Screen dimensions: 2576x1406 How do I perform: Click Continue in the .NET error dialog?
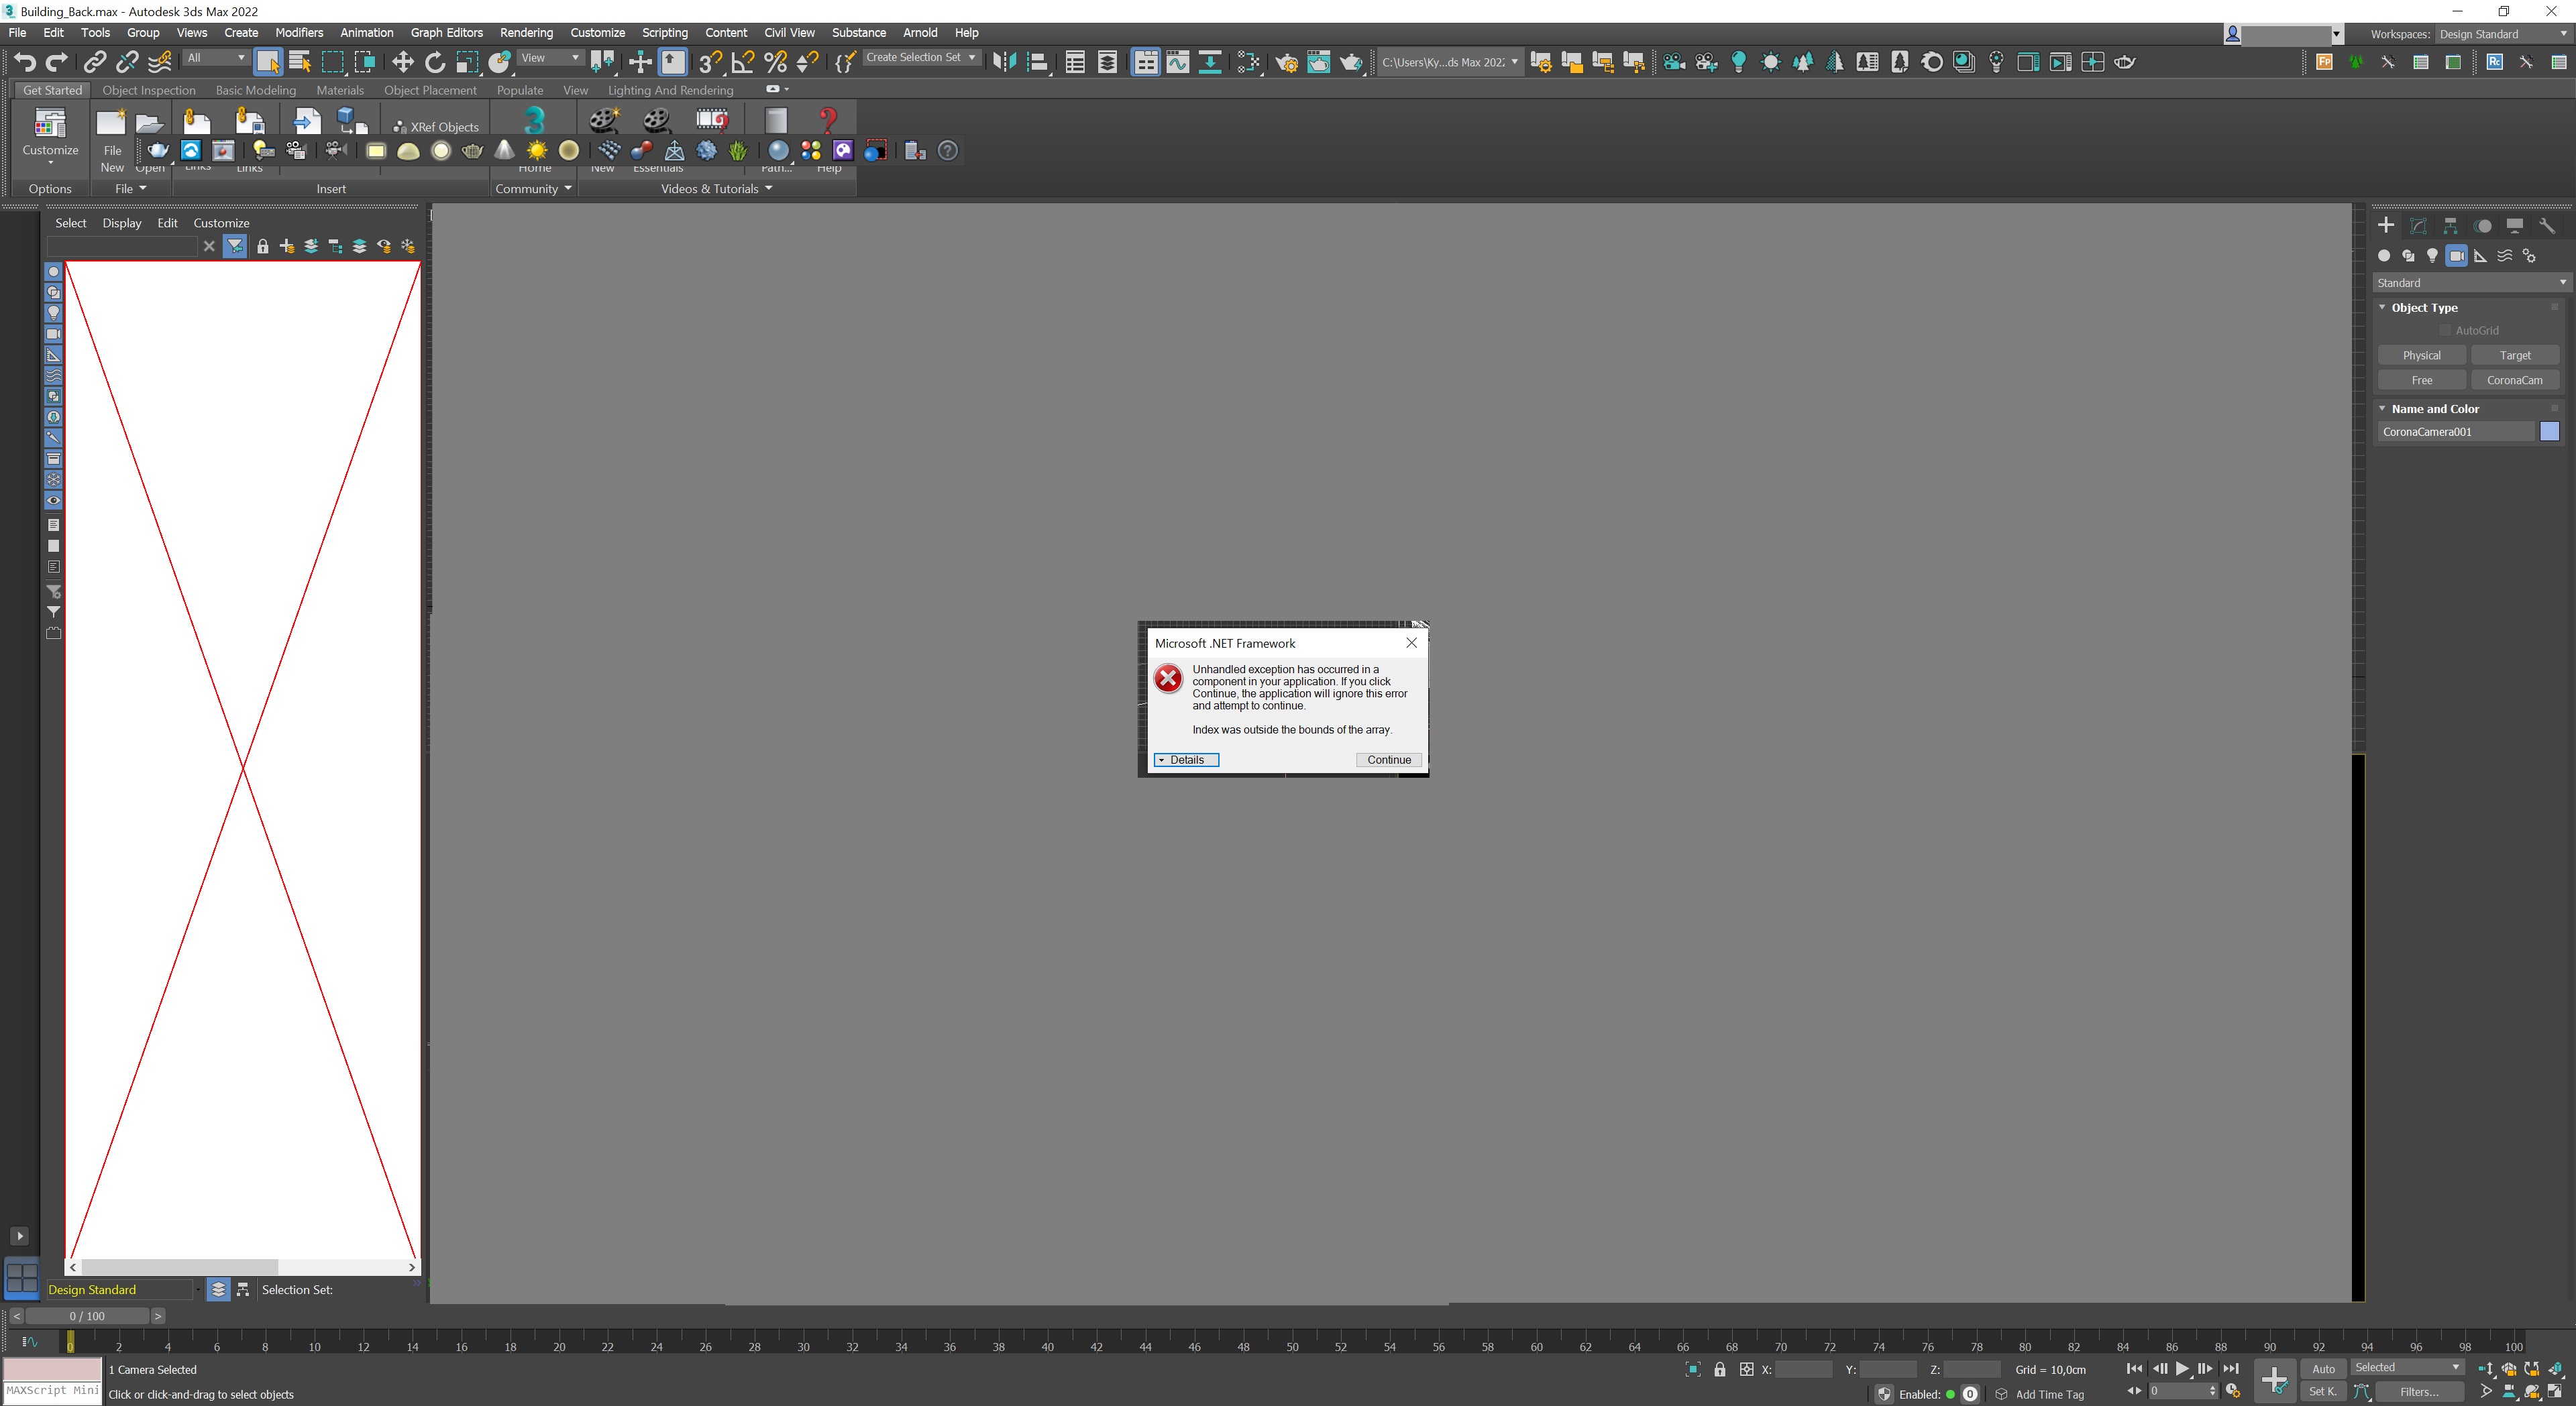(1388, 760)
